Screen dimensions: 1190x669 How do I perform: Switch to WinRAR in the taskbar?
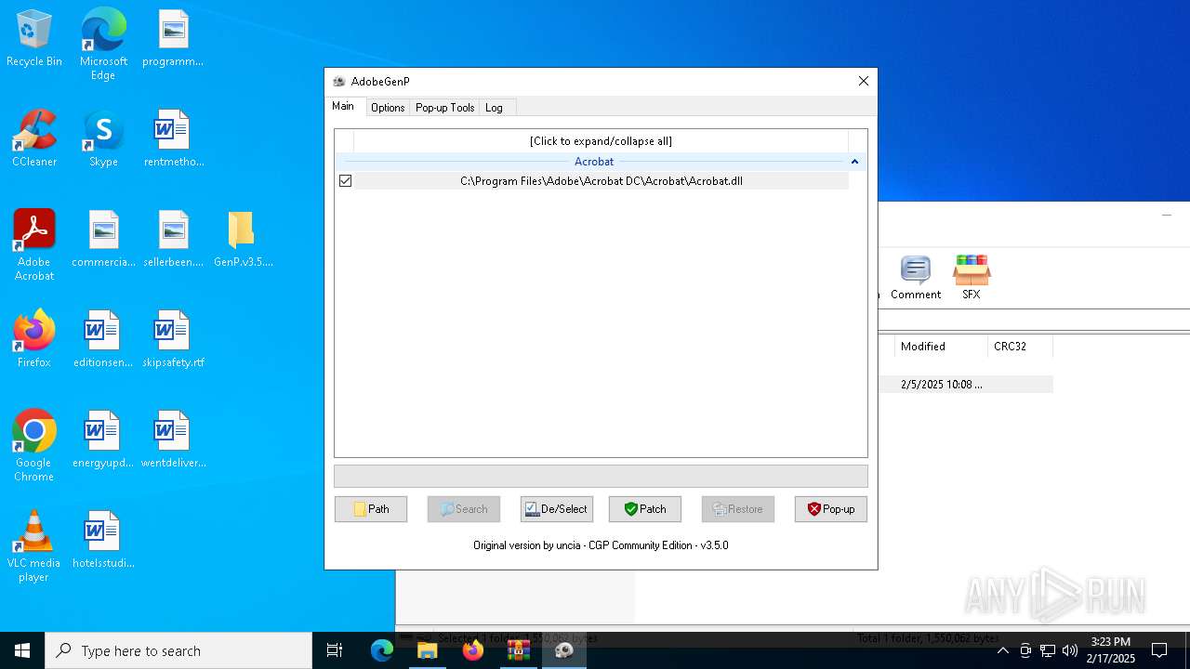[x=519, y=650]
